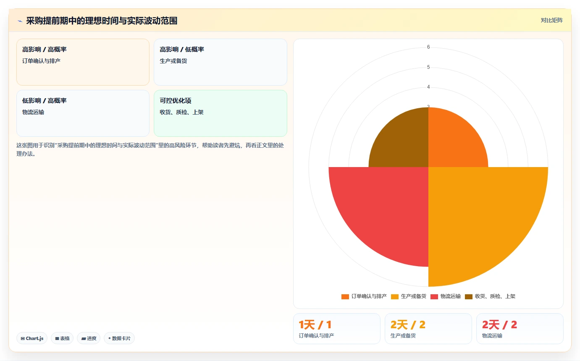580x361 pixels.
Task: Toggle 生产或备货 legend swatch
Action: tap(395, 296)
